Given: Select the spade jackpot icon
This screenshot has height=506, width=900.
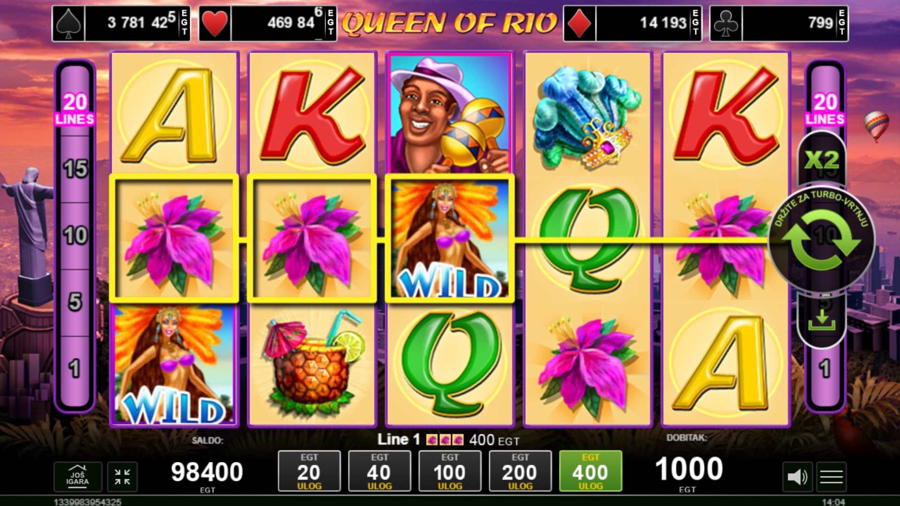Looking at the screenshot, I should 69,23.
